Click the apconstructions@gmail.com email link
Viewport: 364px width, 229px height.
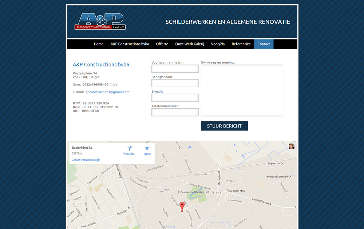pos(107,92)
